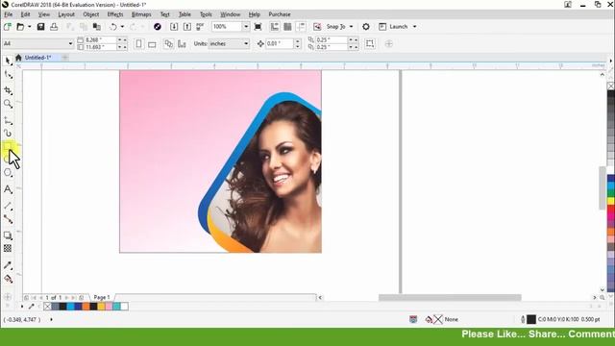Screen dimensions: 615x346
Task: Open the A4 page size dropdown
Action: pyautogui.click(x=70, y=43)
